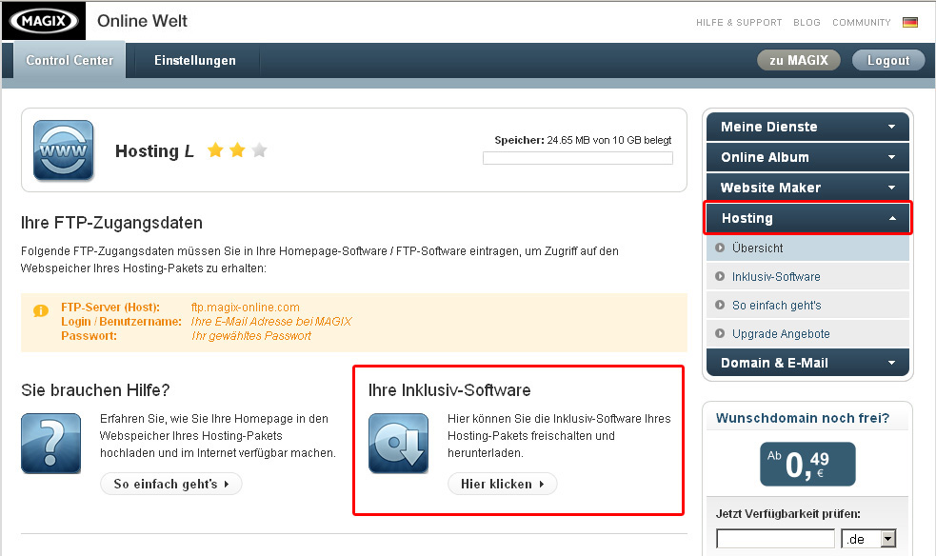Click the first gold rating star
The height and width of the screenshot is (556, 936).
tap(215, 150)
